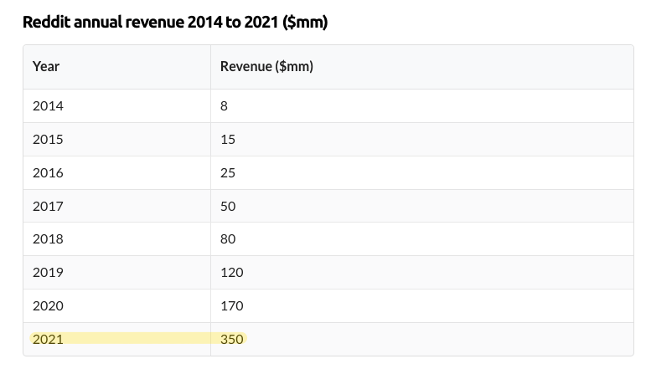The image size is (646, 369).
Task: Pick the revenue value 80
Action: [228, 238]
